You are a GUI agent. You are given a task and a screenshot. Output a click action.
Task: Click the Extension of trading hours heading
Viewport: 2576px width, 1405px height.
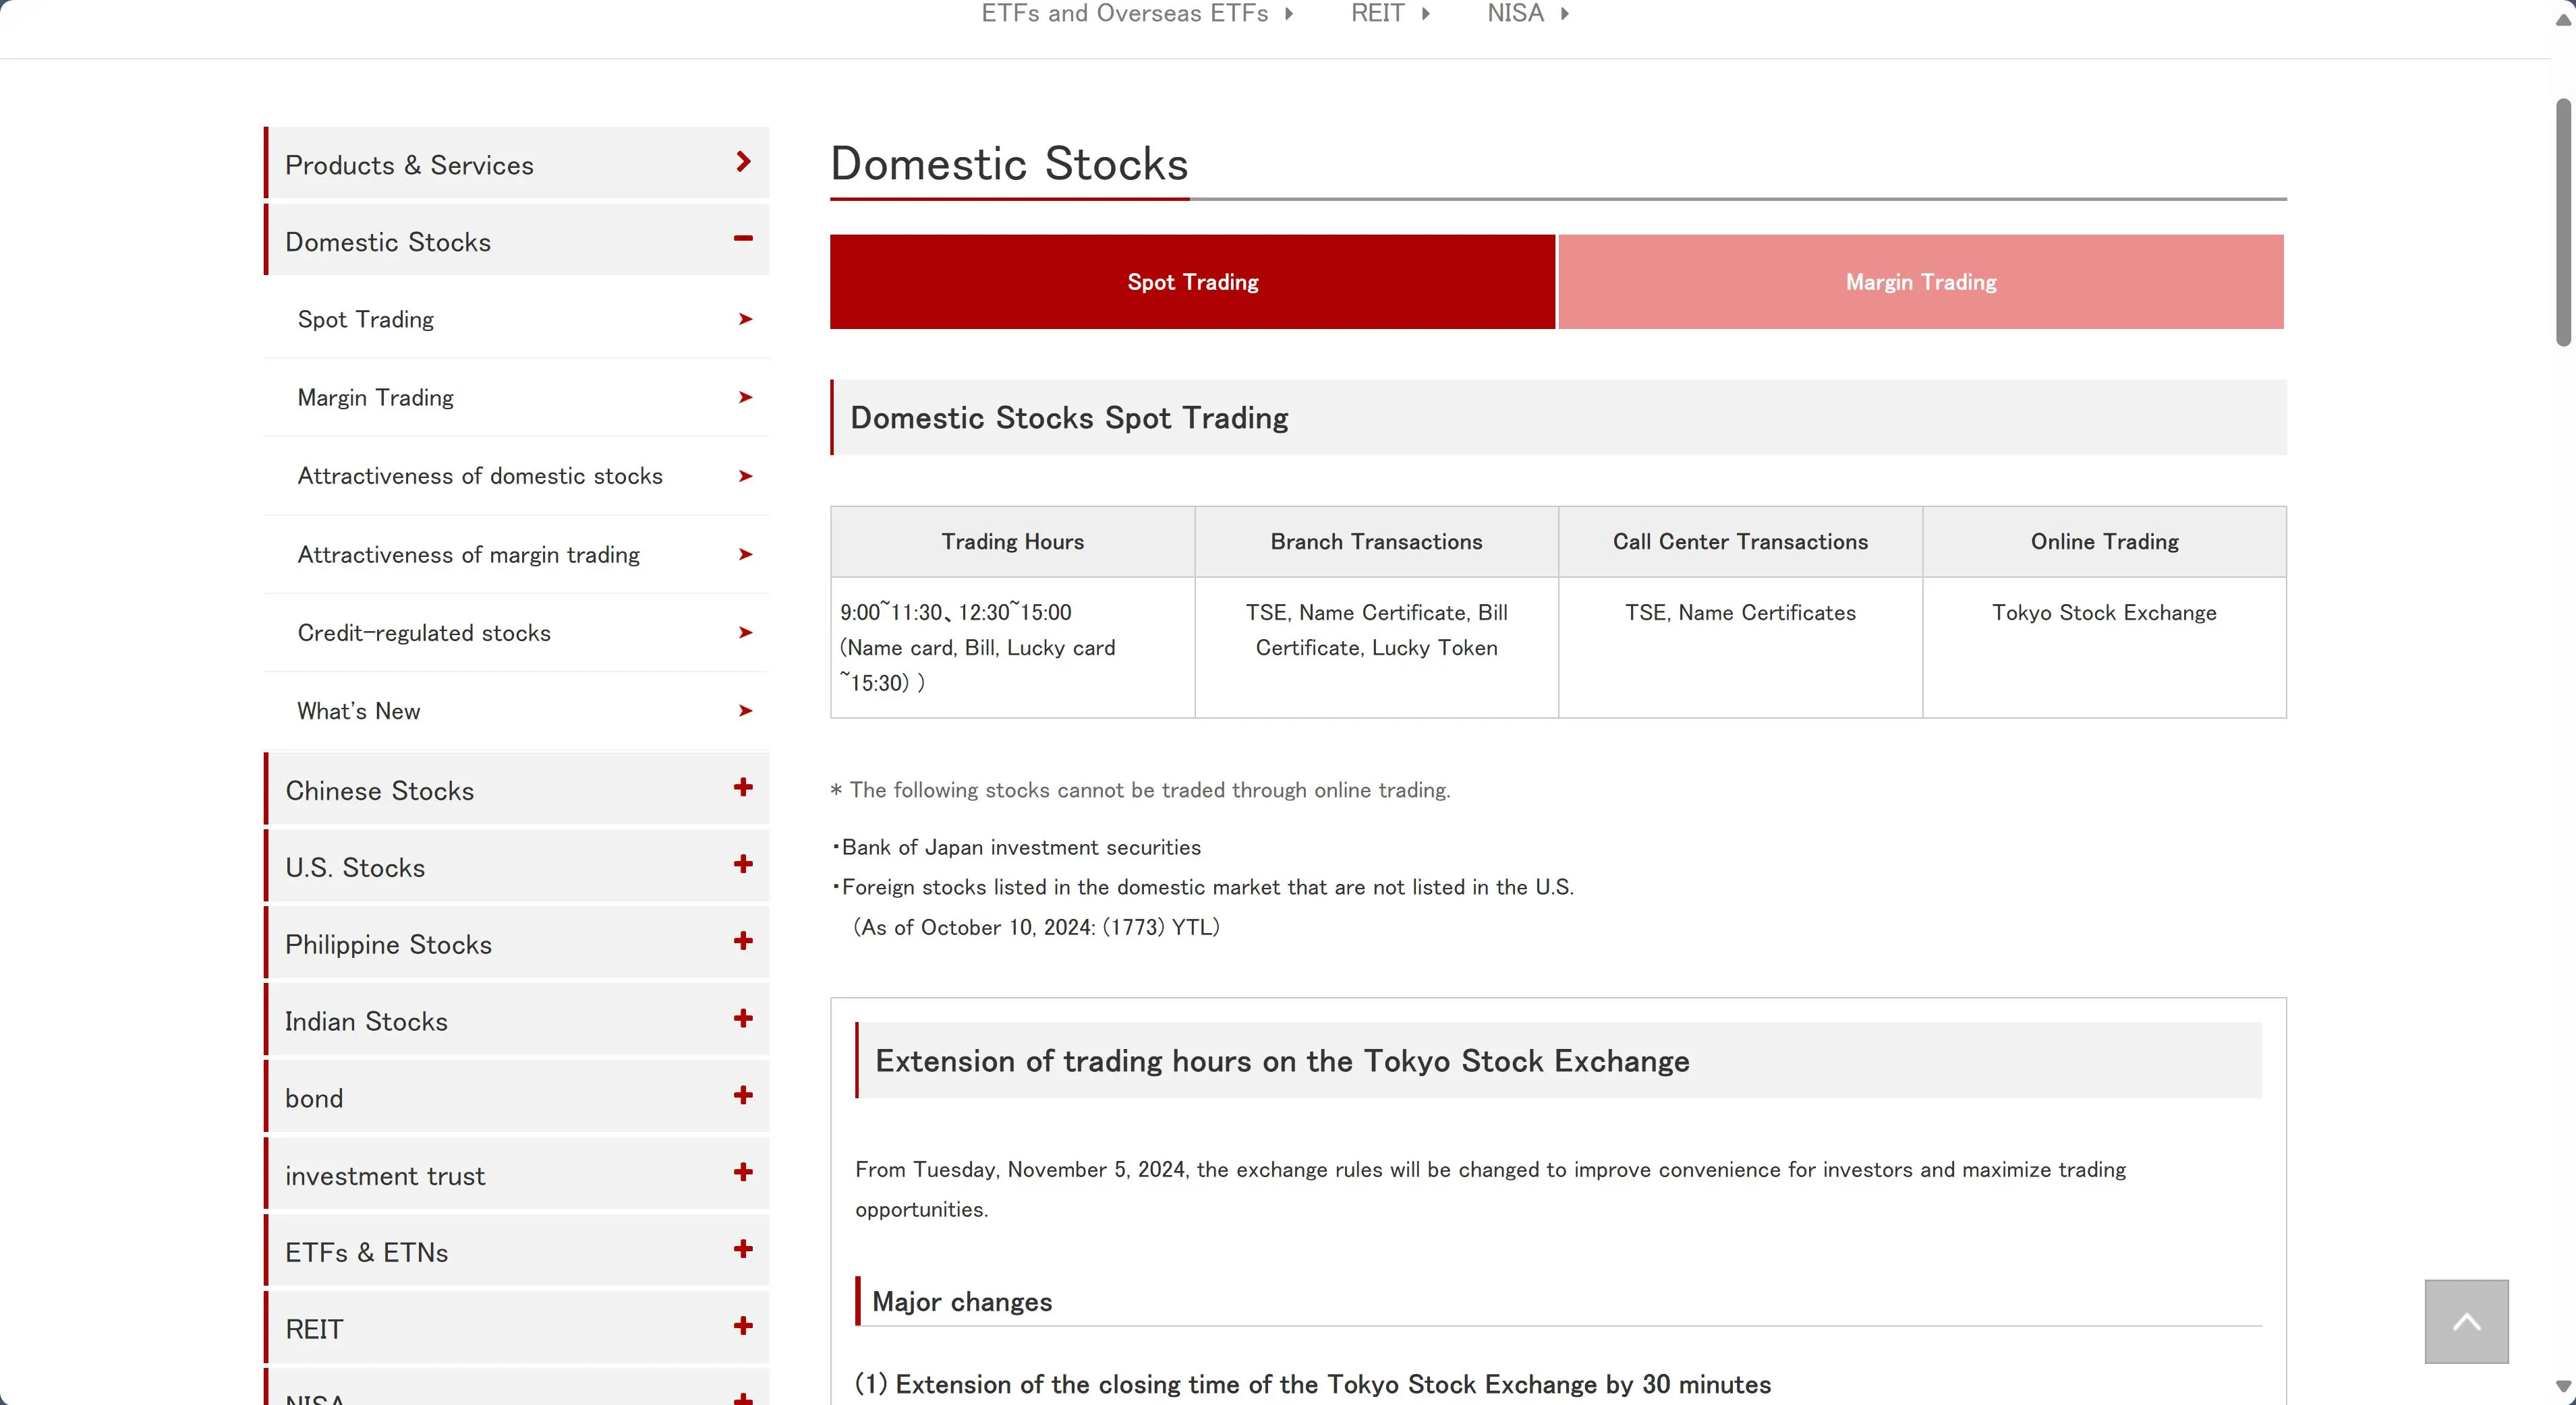pyautogui.click(x=1282, y=1061)
